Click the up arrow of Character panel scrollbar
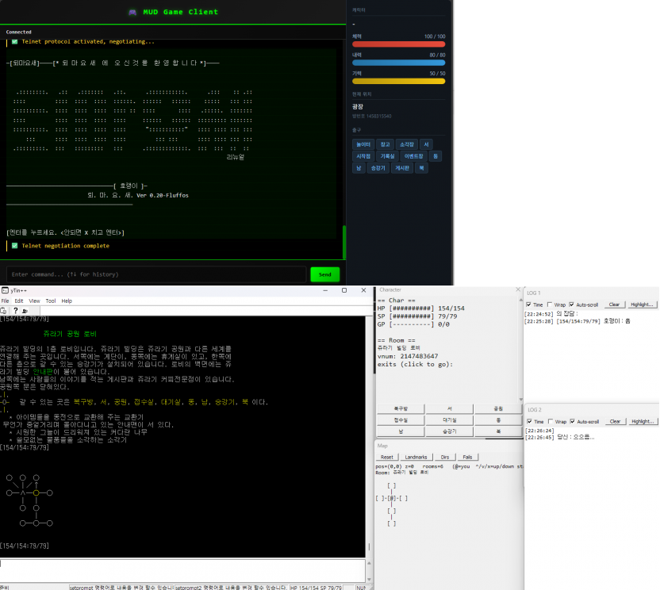 point(521,300)
